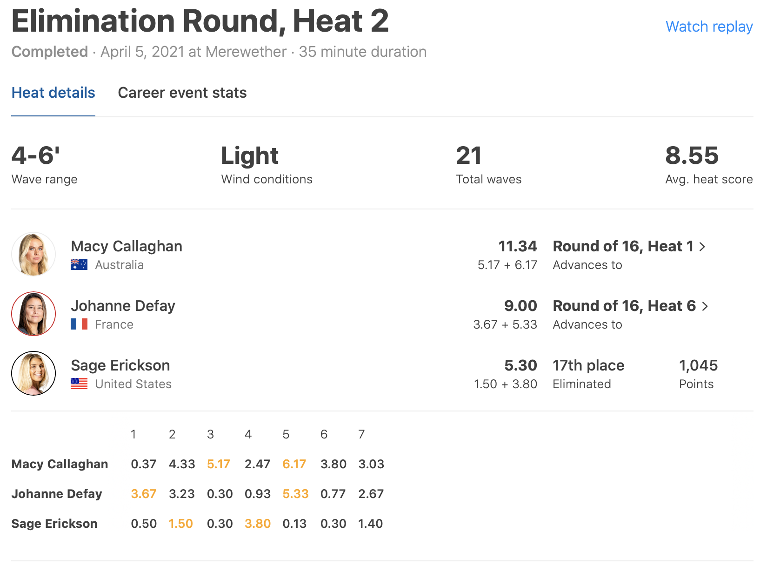
Task: Select the Heat details tab
Action: (53, 93)
